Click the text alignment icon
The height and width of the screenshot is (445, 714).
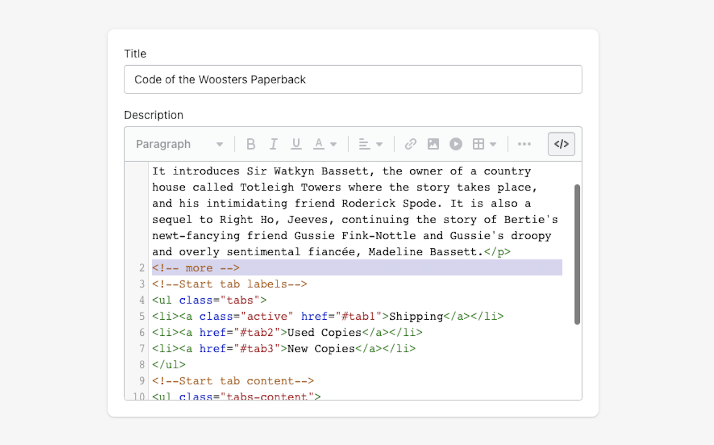pos(364,144)
